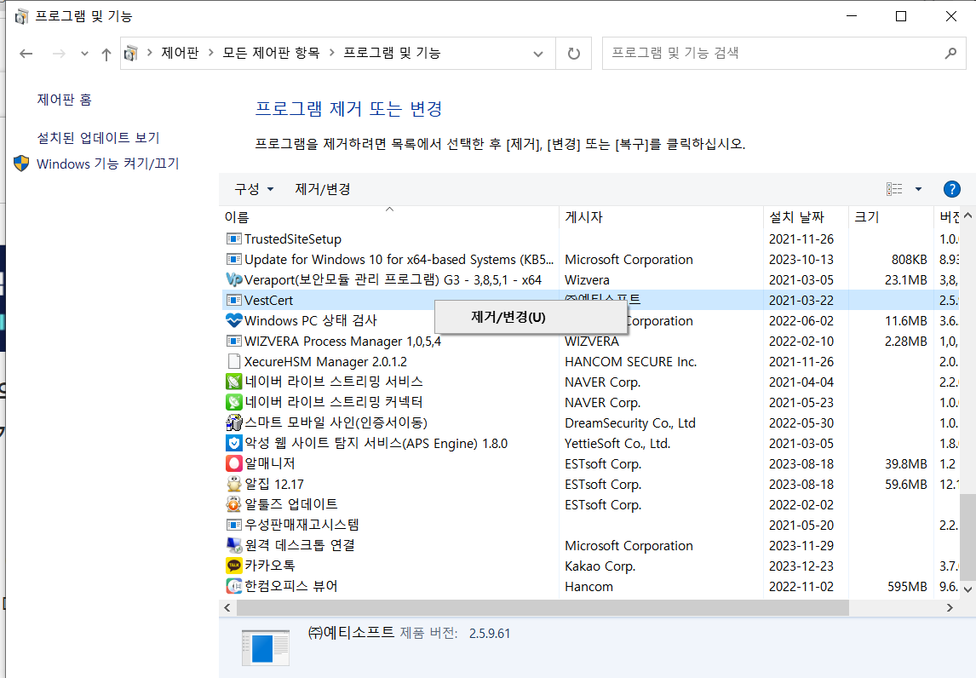
Task: Open Windows 기능 켜기/끄기 link
Action: coord(107,164)
